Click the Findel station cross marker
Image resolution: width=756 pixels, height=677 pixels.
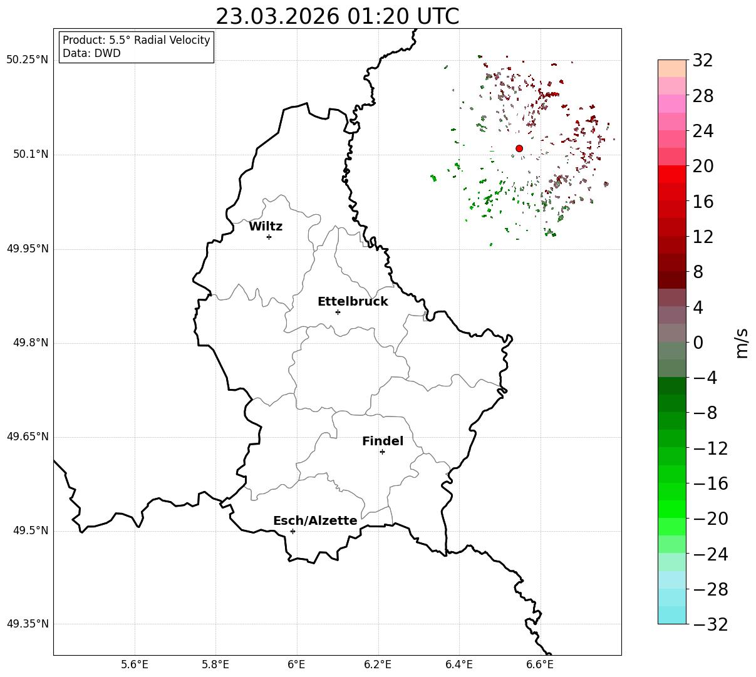point(382,452)
